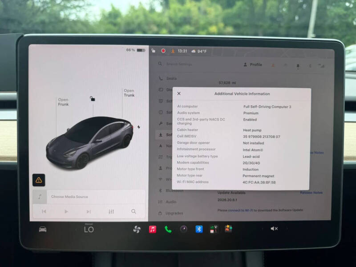Open the Schedule menu clock icon
The height and width of the screenshot is (267, 356).
(161, 101)
